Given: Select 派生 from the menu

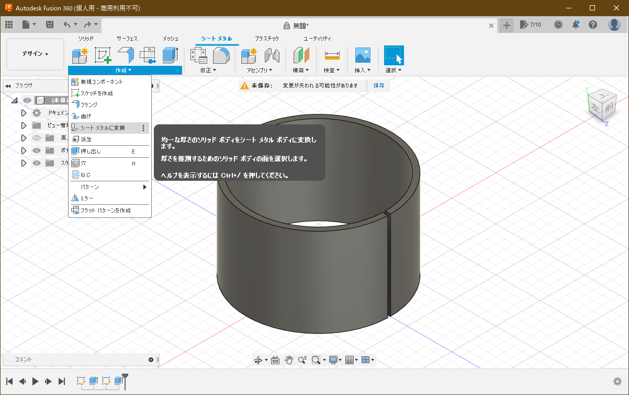Looking at the screenshot, I should tap(110, 140).
